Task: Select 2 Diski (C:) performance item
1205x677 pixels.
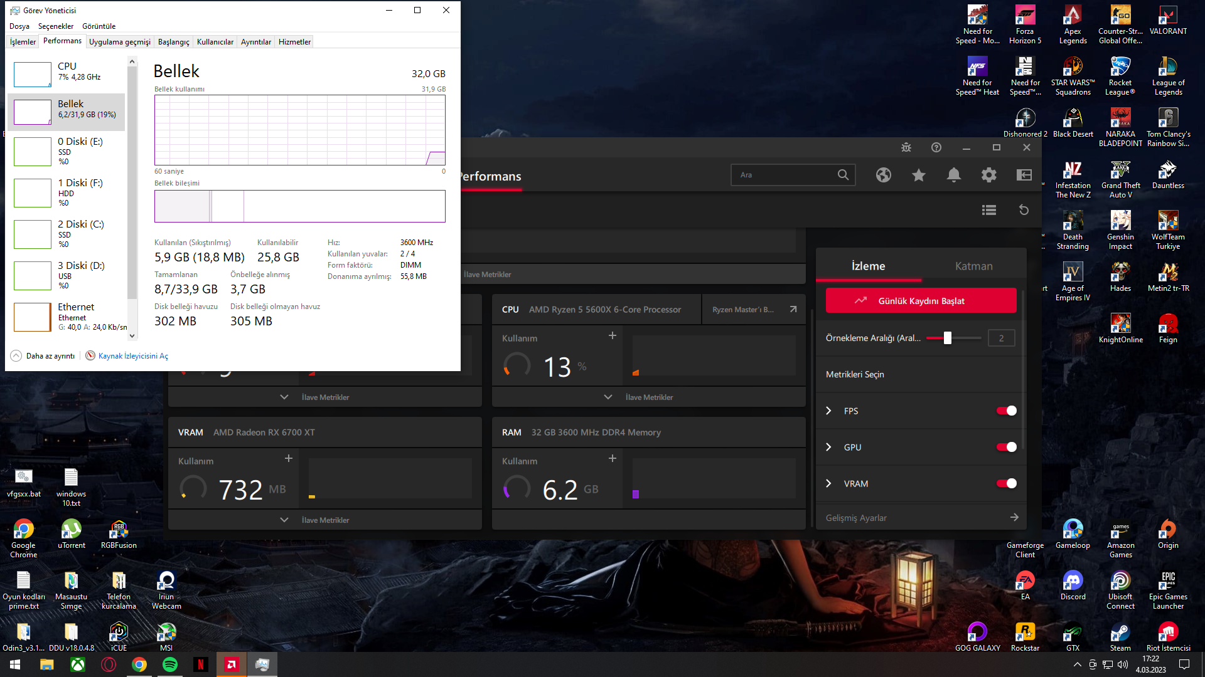Action: pos(67,234)
